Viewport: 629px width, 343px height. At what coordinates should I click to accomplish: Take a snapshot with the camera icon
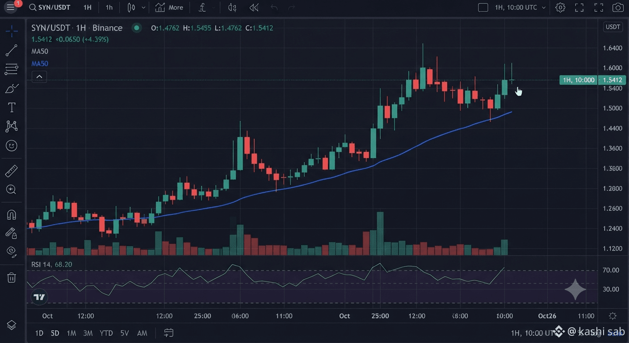618,8
